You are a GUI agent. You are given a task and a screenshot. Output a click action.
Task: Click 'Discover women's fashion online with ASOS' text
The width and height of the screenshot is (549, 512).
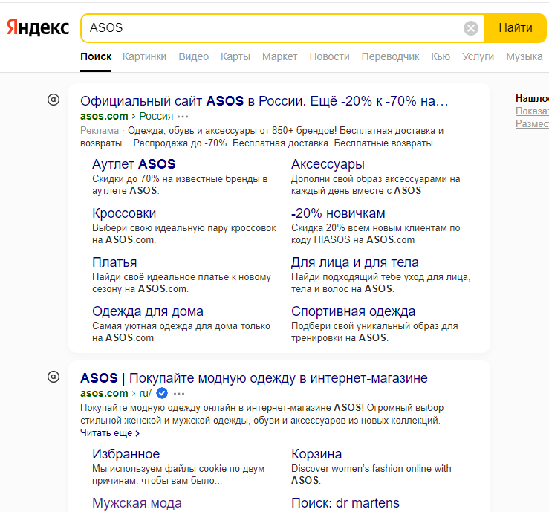371,474
